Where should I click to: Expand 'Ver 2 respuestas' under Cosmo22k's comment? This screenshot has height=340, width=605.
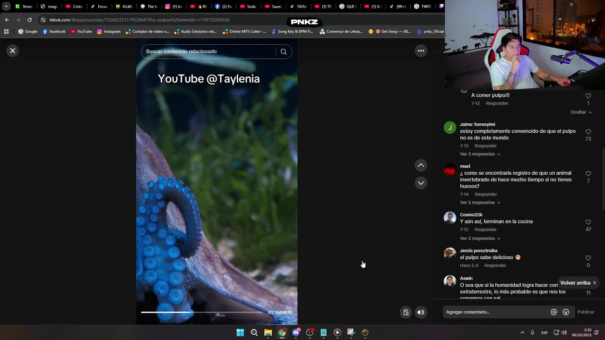point(480,238)
